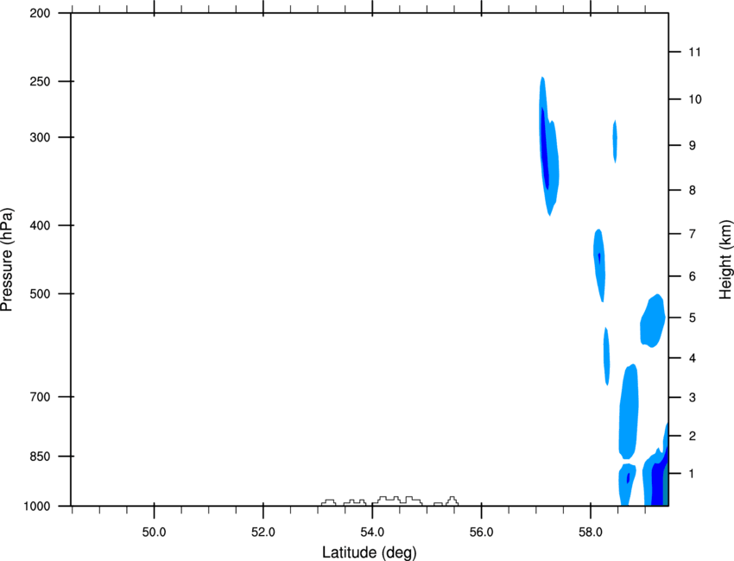Click the 500 pressure tick label
Viewport: 734px width, 561px height.
[x=40, y=293]
